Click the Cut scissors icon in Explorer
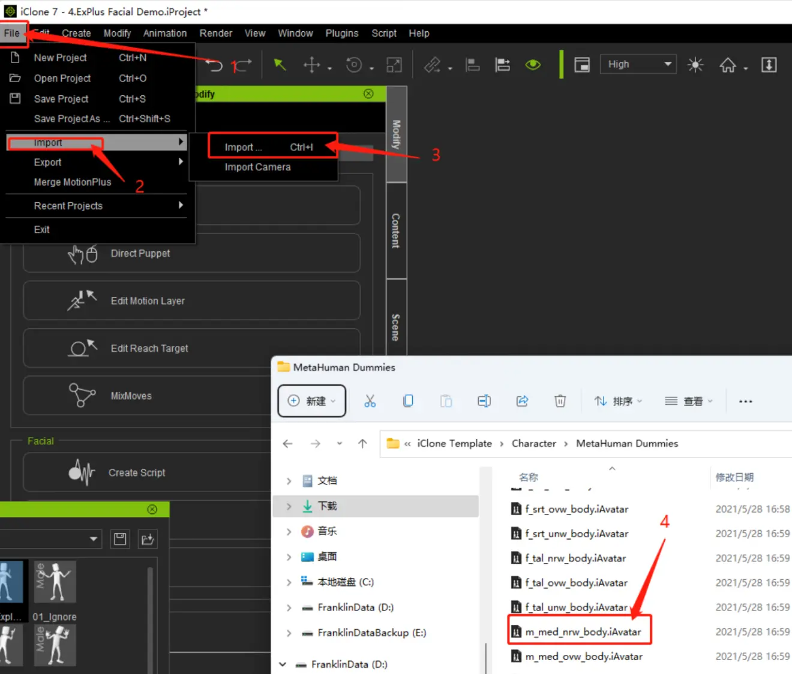792x674 pixels. 370,401
